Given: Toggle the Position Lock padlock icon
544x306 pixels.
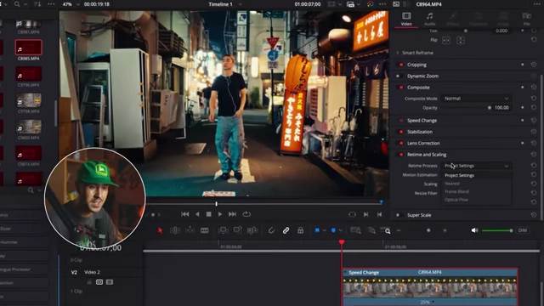Looking at the screenshot, I should (300, 230).
